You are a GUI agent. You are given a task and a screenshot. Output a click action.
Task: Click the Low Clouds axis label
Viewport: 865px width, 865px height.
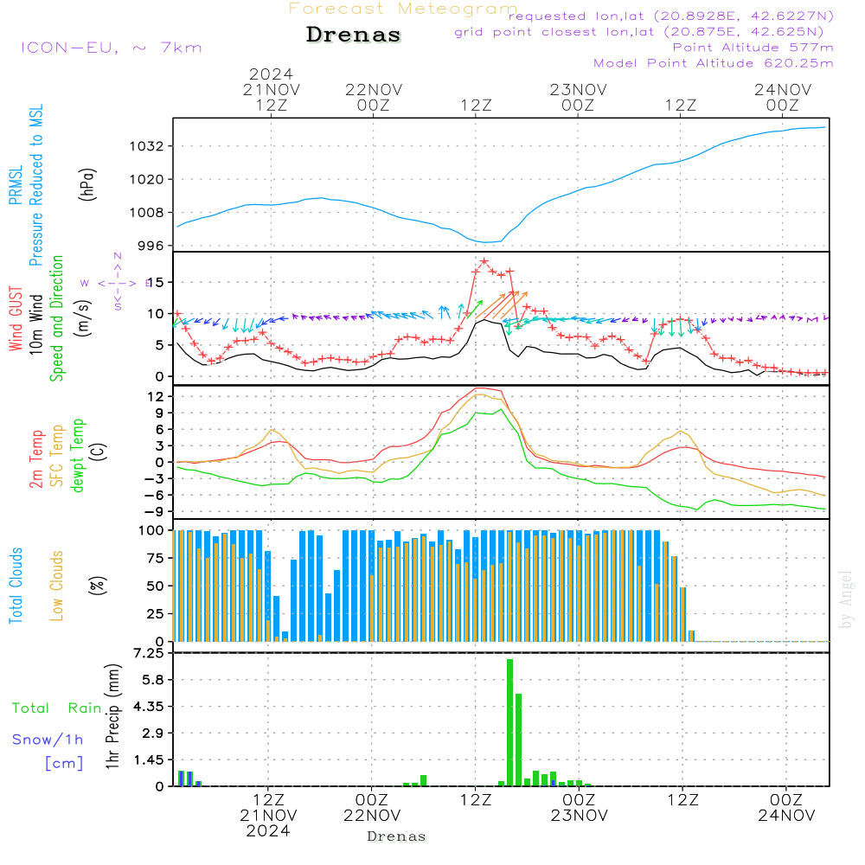coord(57,586)
